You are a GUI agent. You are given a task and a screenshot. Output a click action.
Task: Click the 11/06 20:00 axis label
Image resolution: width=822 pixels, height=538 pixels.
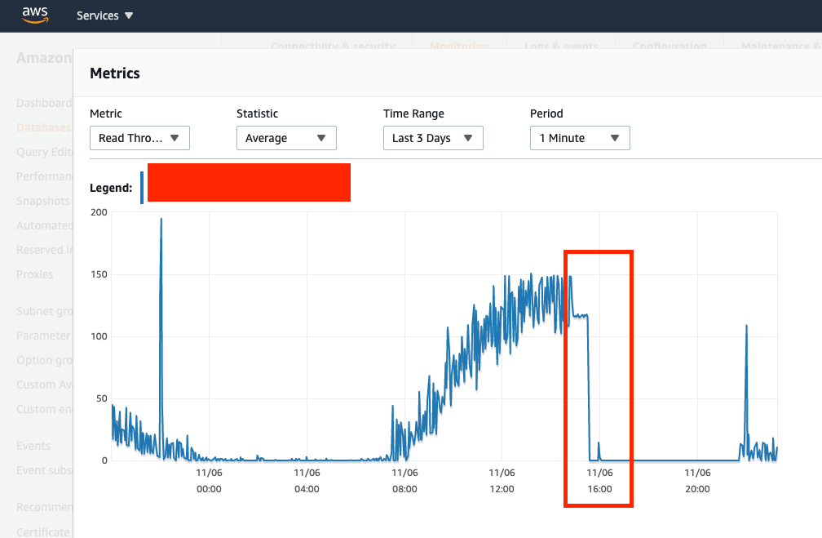click(697, 481)
